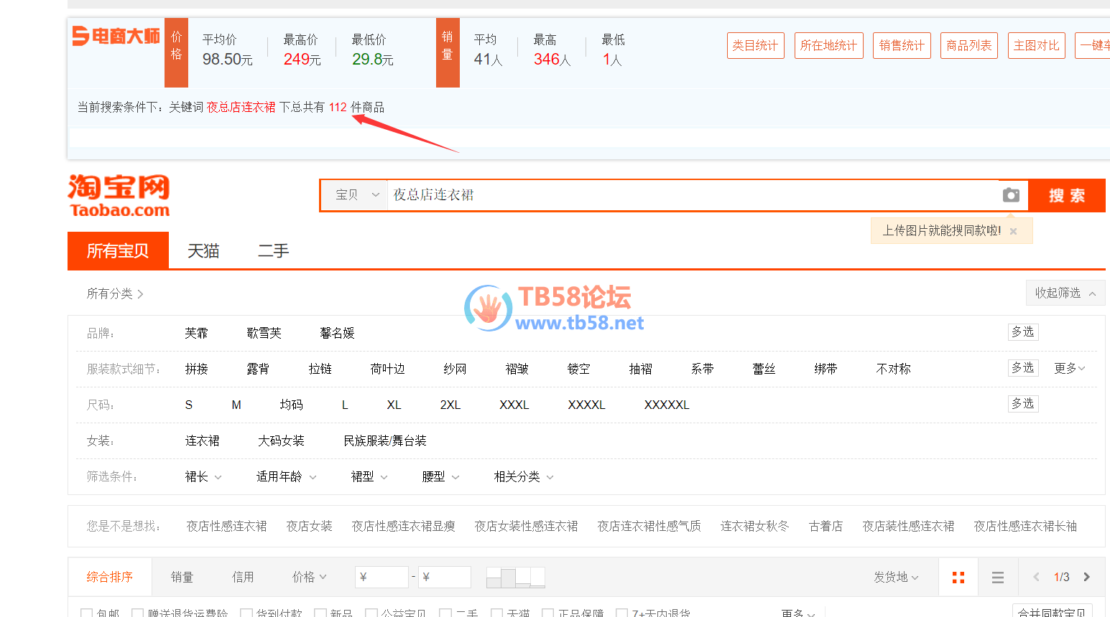This screenshot has width=1110, height=617.
Task: Go to next results page arrow
Action: click(x=1086, y=577)
